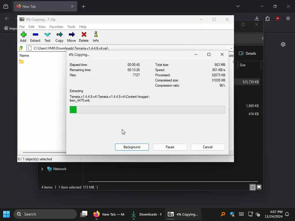The height and width of the screenshot is (221, 295).
Task: Click the Firefox tab overview icon
Action: click(x=6, y=6)
